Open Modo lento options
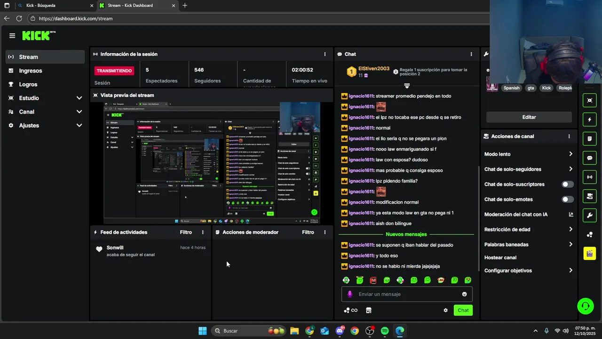 pos(529,154)
